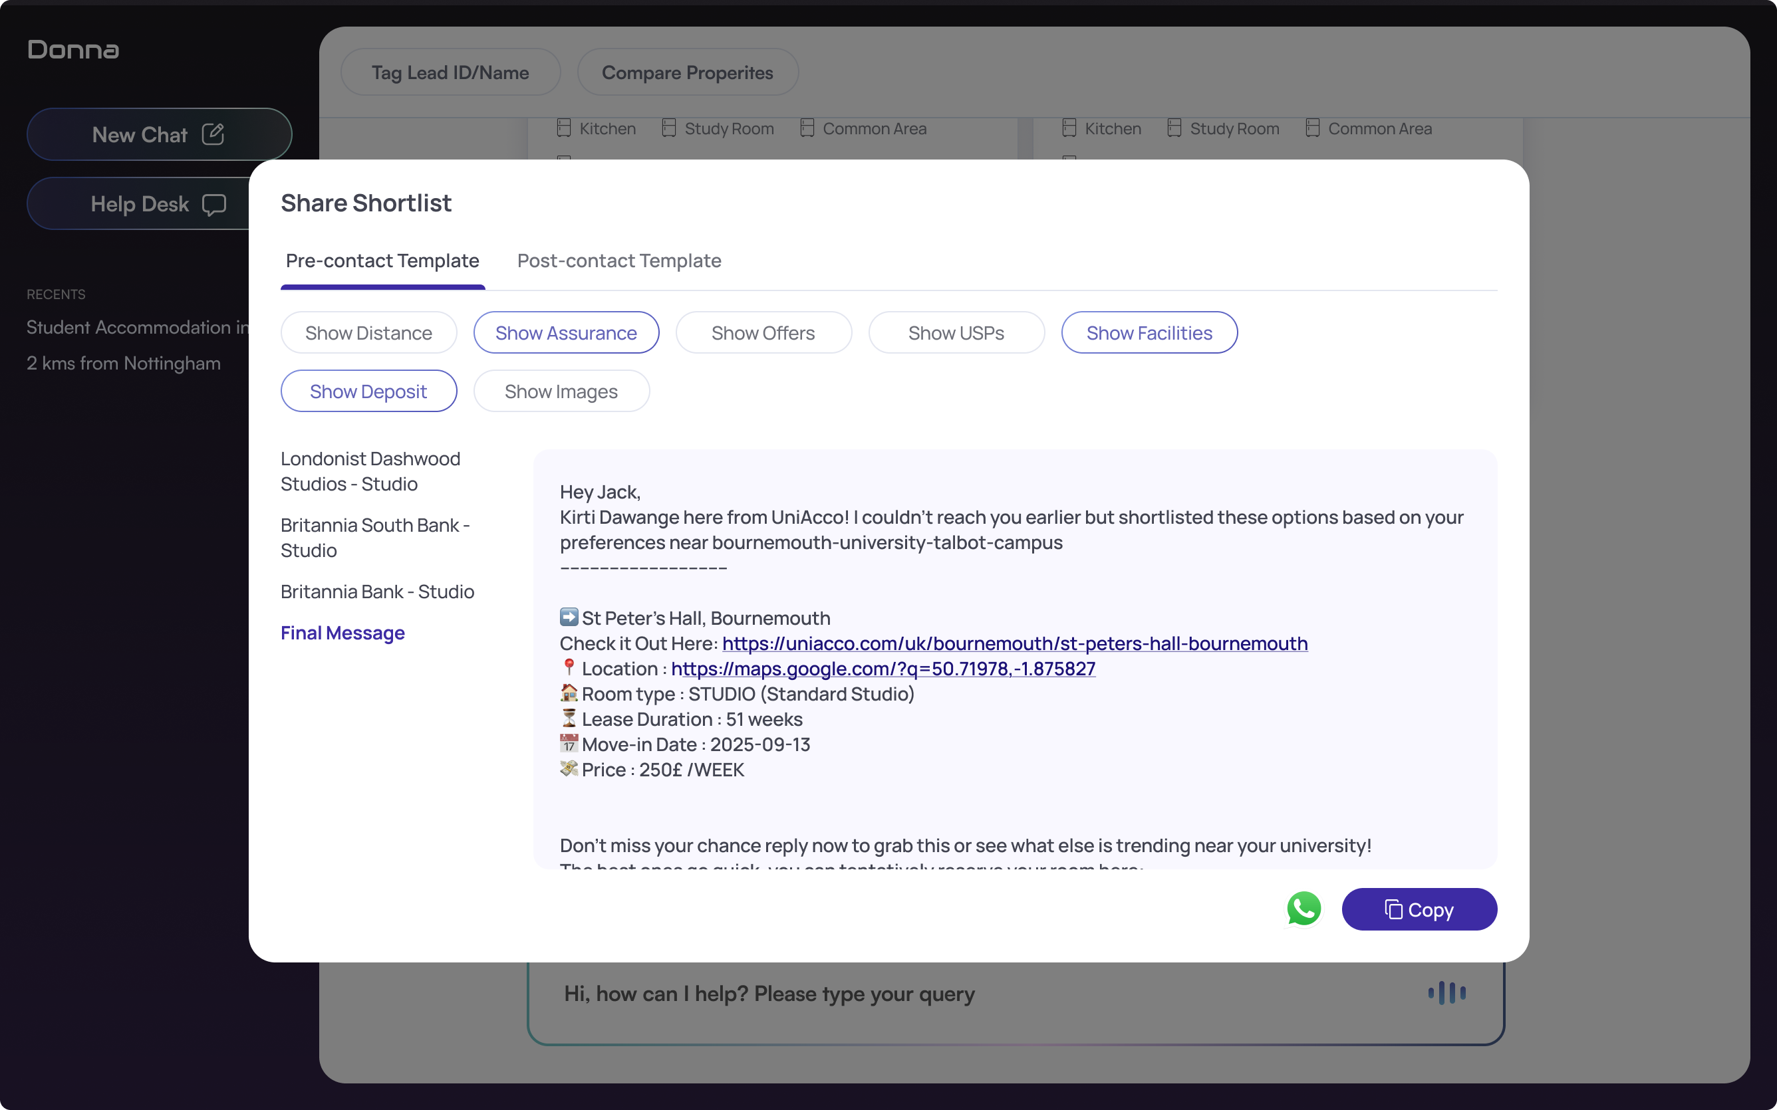The width and height of the screenshot is (1777, 1110).
Task: Open the St Peter's Hall UniAcco link
Action: (1015, 643)
